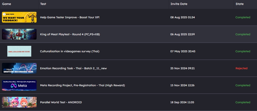Open Meta Recording Project, Pre-Registration test
This screenshot has height=111, width=257.
pyautogui.click(x=82, y=85)
